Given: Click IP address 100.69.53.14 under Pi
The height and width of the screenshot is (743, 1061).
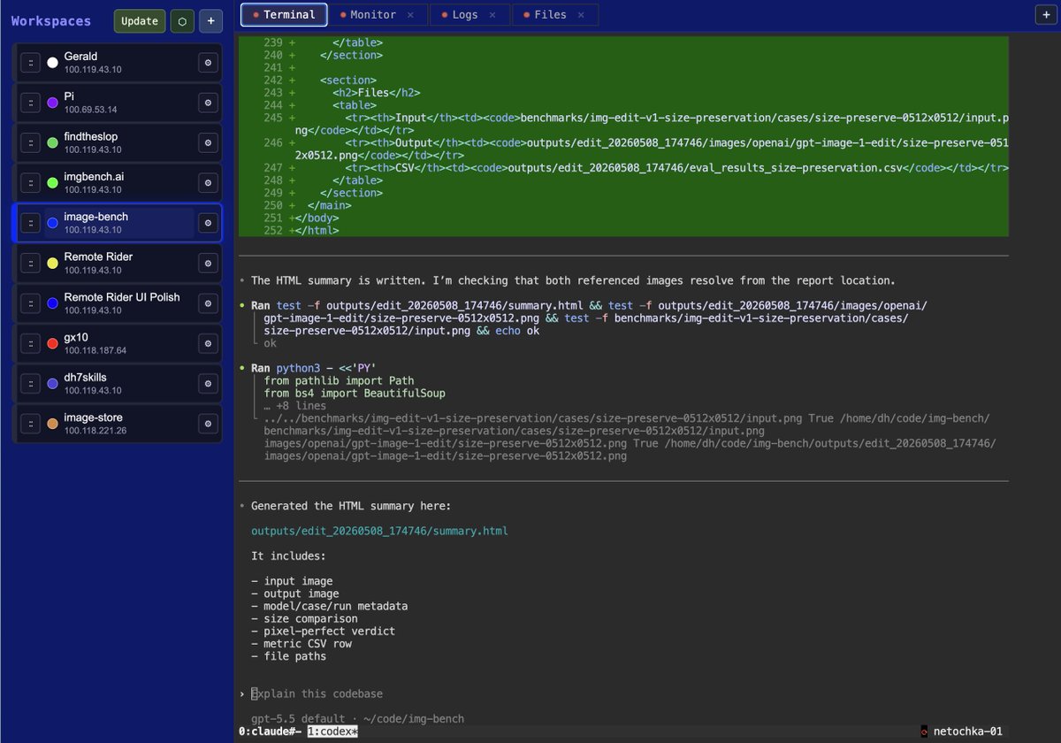Looking at the screenshot, I should [x=90, y=110].
